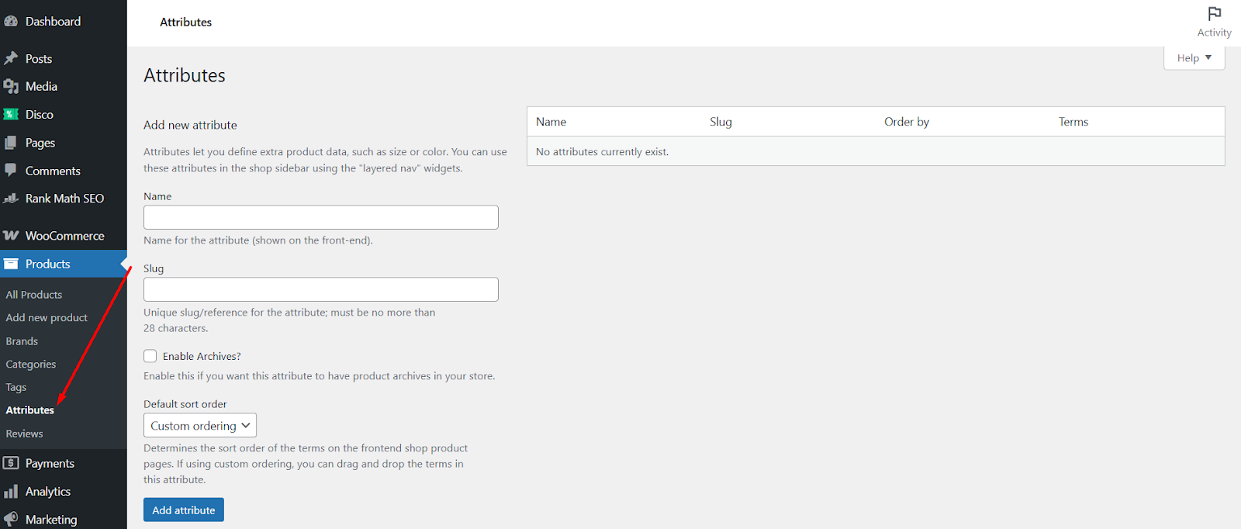The height and width of the screenshot is (529, 1241).
Task: Select Disco in sidebar
Action: tap(40, 115)
